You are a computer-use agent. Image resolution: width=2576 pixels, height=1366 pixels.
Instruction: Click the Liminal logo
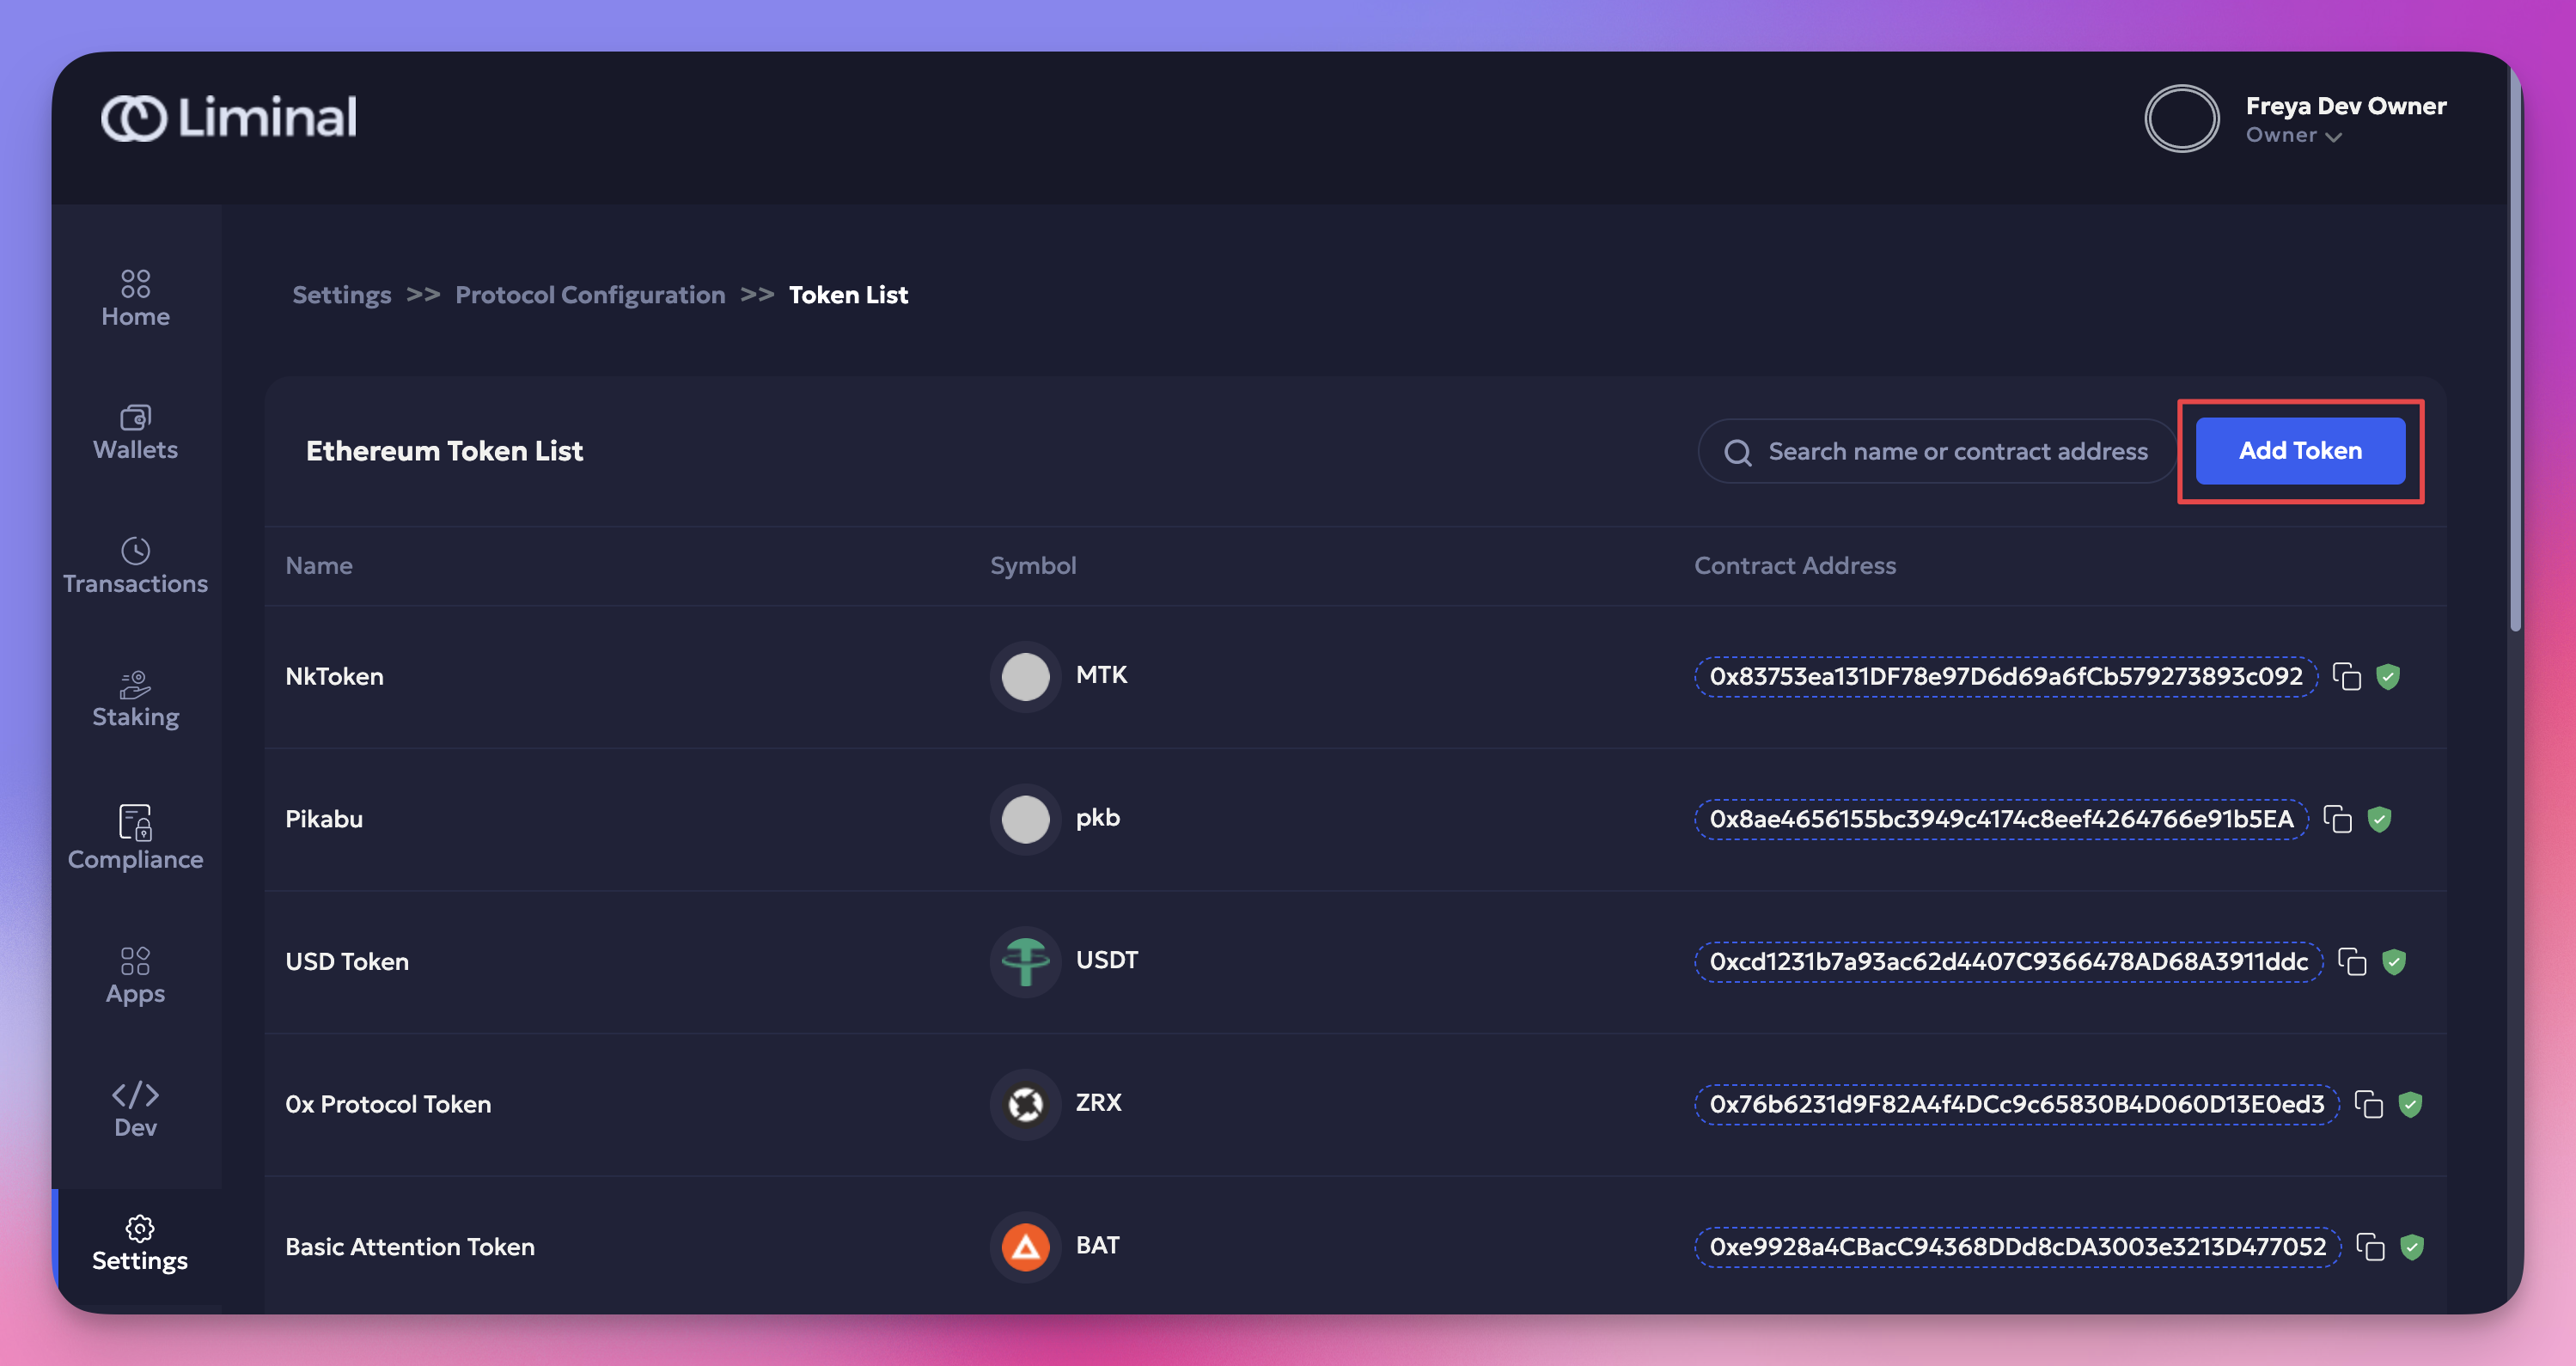coord(229,118)
